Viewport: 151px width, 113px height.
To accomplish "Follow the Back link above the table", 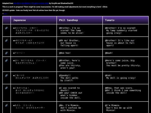I will pos(5,14).
